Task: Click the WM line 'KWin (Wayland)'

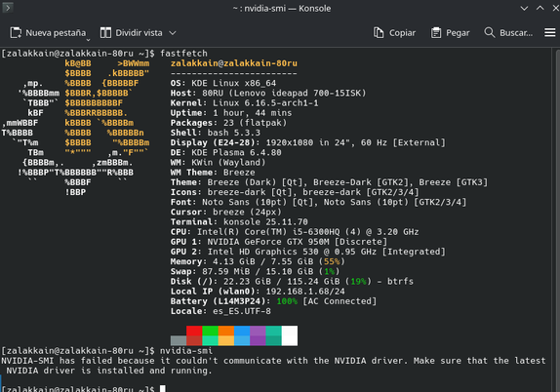Action: click(218, 163)
